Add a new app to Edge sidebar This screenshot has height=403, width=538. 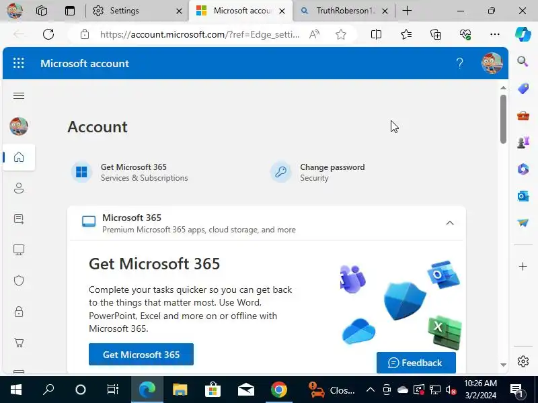pos(523,266)
